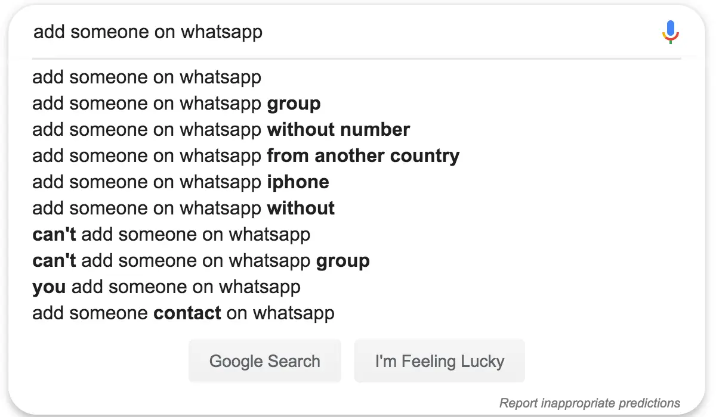Select the suggestion 'from another country'
Screen dimensions: 716x417
[x=246, y=156]
